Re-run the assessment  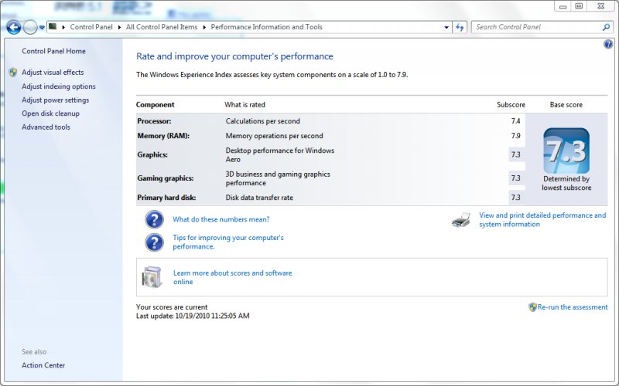click(x=573, y=307)
